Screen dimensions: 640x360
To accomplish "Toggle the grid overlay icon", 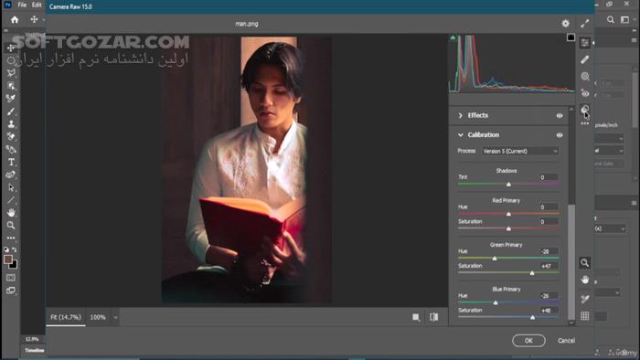I will (x=585, y=315).
